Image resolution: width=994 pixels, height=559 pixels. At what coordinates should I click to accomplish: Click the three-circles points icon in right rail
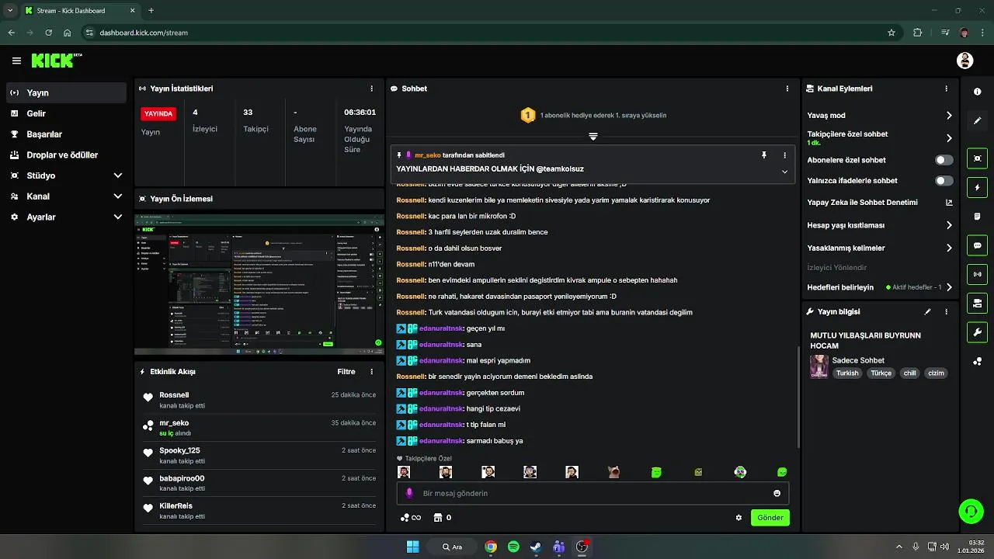977,362
